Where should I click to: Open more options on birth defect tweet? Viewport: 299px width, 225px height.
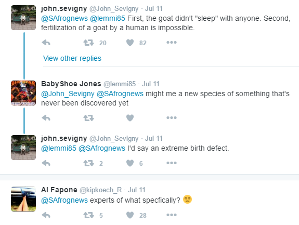(172, 163)
